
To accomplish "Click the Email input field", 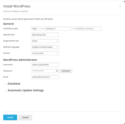I will point(45,77).
